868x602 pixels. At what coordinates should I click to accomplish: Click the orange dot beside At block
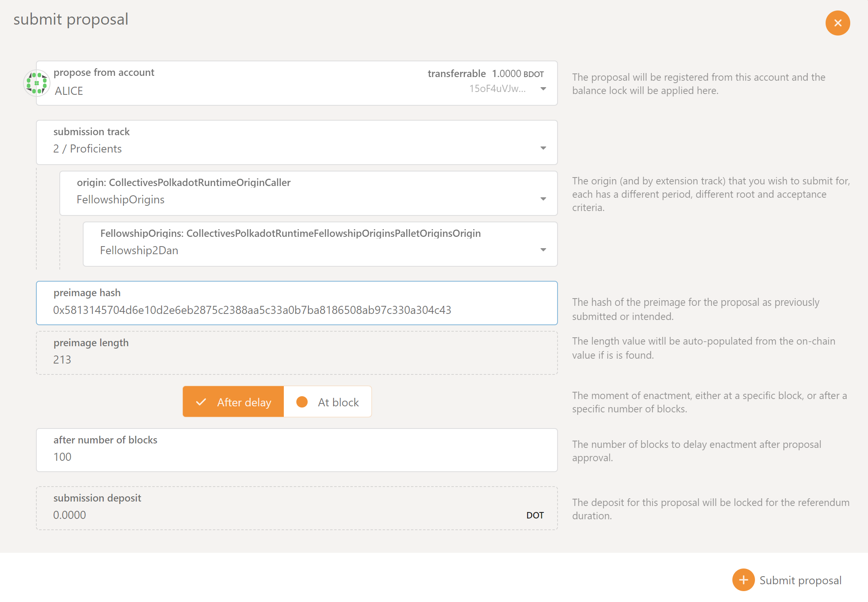click(x=302, y=402)
